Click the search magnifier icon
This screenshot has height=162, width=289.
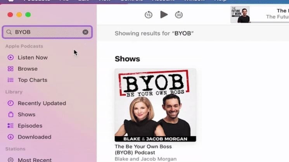point(9,32)
